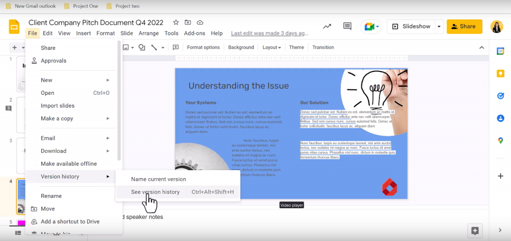Viewport: 511px width, 241px height.
Task: Click the Background toolbar button
Action: pyautogui.click(x=241, y=47)
